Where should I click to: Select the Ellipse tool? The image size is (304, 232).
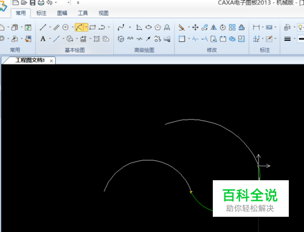tap(148, 27)
